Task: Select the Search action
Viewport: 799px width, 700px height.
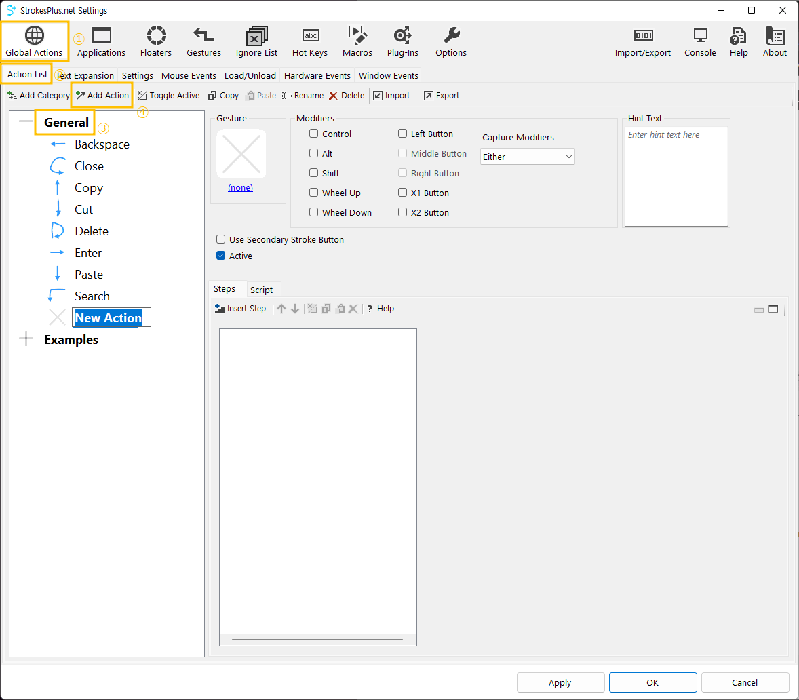Action: coord(92,296)
